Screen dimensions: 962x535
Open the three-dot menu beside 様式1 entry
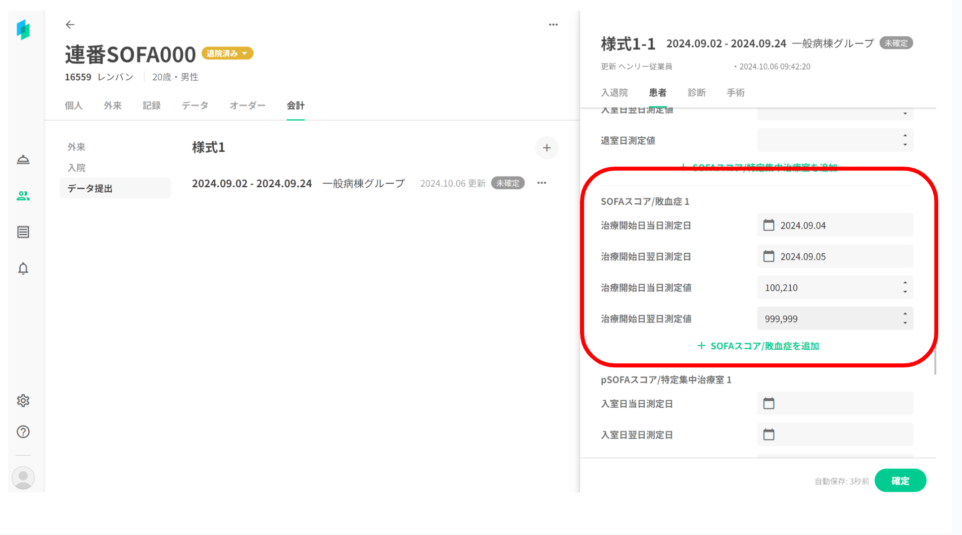coord(542,183)
